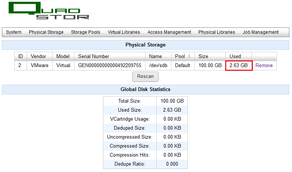Select the Default pool cell
The width and height of the screenshot is (292, 172).
(x=183, y=65)
